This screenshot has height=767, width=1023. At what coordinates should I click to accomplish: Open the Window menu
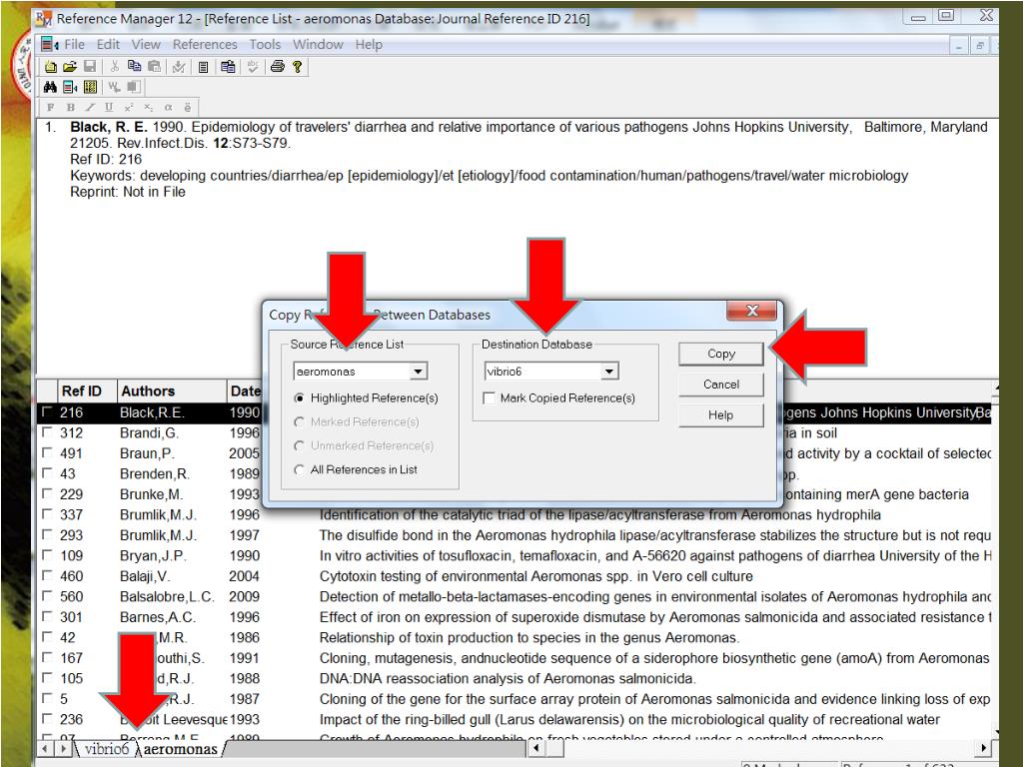tap(318, 44)
